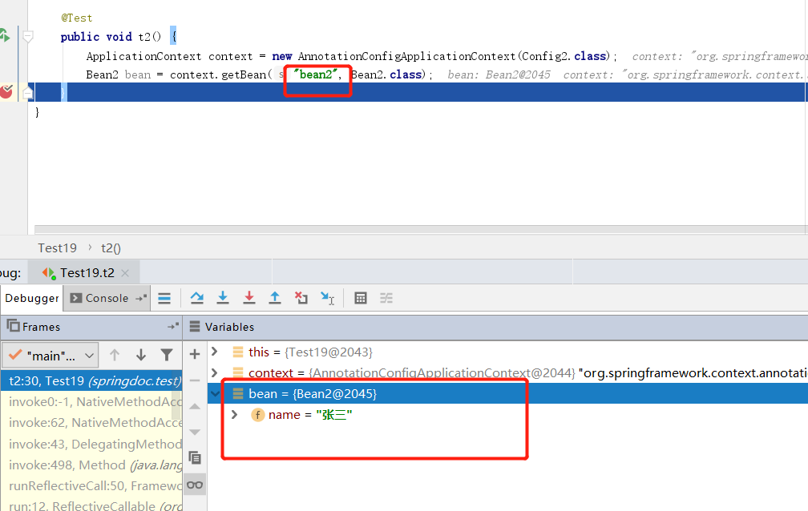Collapse the 'bean' variable node
Image resolution: width=808 pixels, height=511 pixels.
tap(215, 393)
